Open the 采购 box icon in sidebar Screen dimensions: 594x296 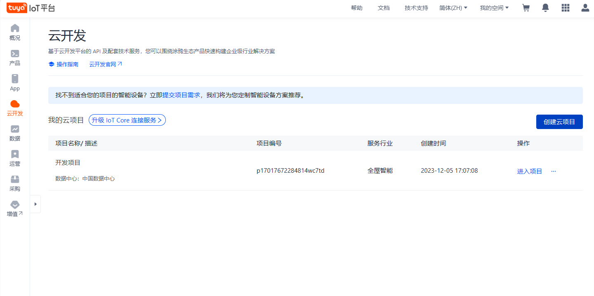(x=15, y=179)
